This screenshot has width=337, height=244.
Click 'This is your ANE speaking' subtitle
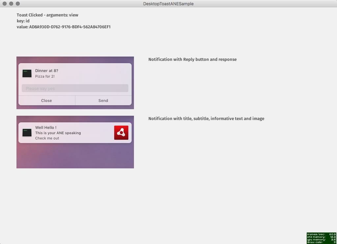click(x=58, y=133)
